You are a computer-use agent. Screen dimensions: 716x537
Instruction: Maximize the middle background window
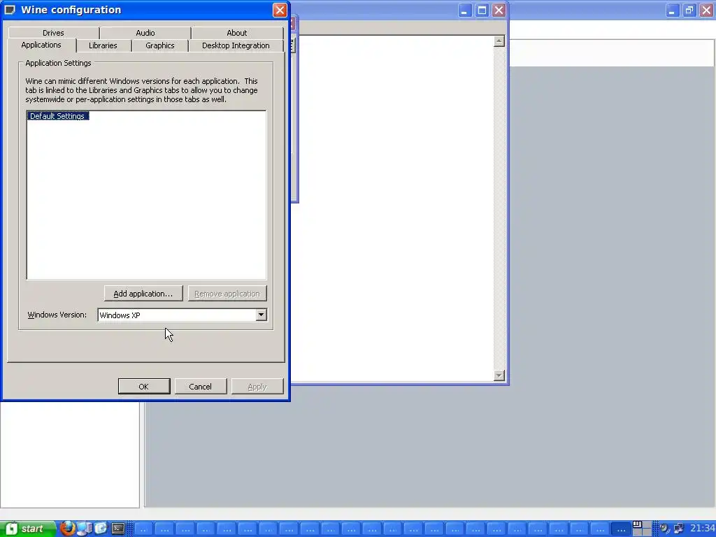pyautogui.click(x=482, y=10)
